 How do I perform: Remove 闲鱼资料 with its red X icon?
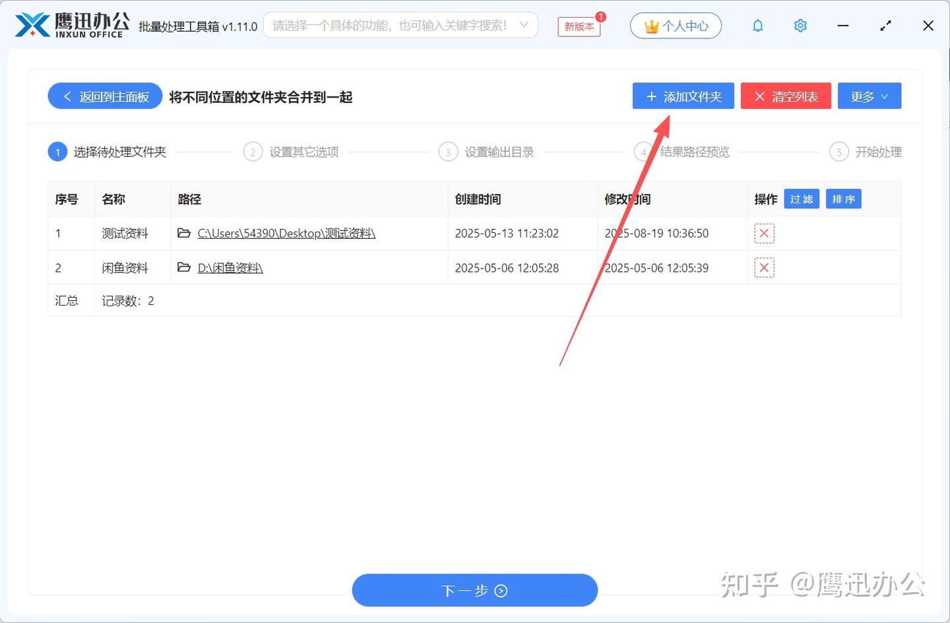(763, 267)
